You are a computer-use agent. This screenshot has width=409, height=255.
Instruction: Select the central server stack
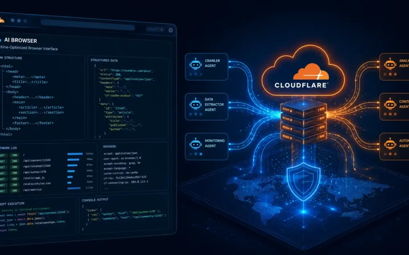point(303,121)
